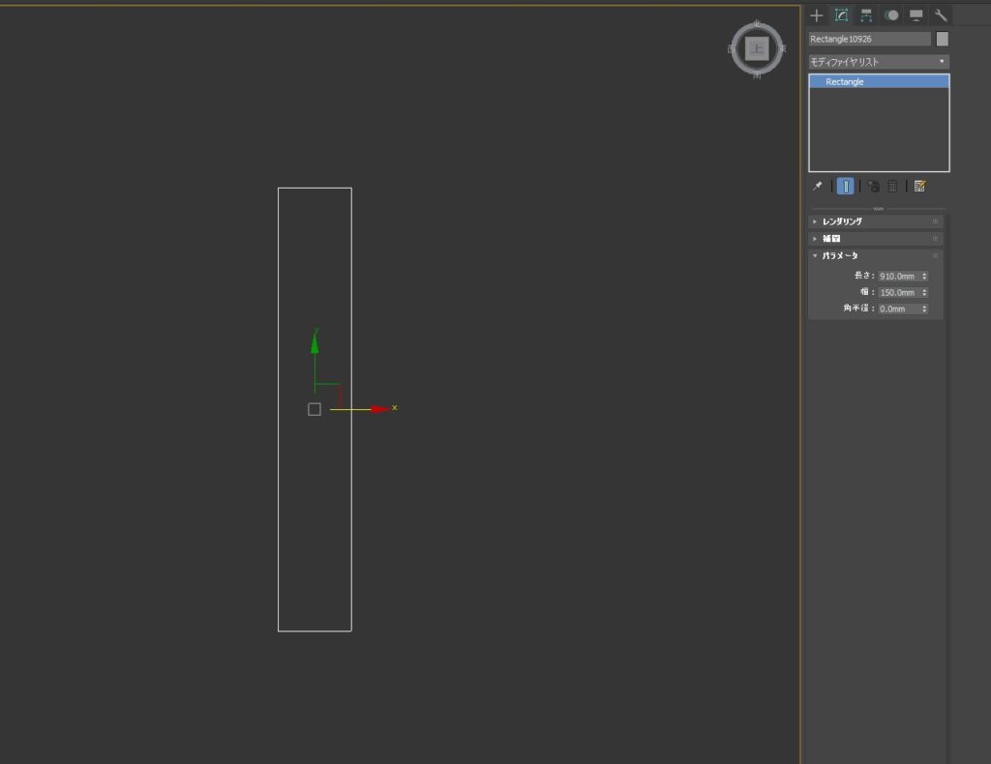Viewport: 991px width, 764px height.
Task: Click the 長さ 910.0mm value field
Action: point(898,276)
